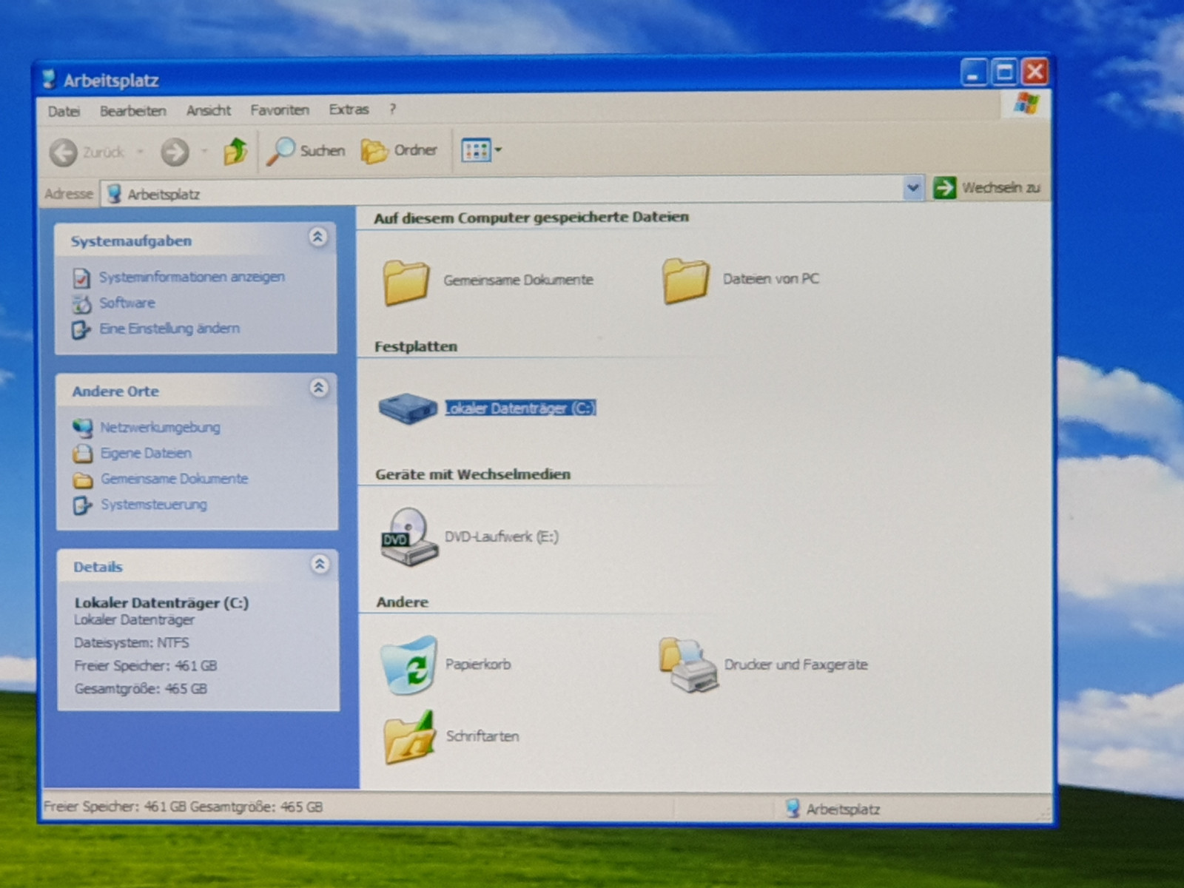Image resolution: width=1184 pixels, height=888 pixels.
Task: Open the Schriftarten fonts folder icon
Action: (x=408, y=736)
